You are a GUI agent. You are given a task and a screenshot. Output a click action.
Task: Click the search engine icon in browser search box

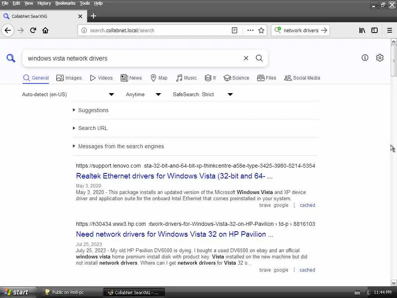point(278,30)
